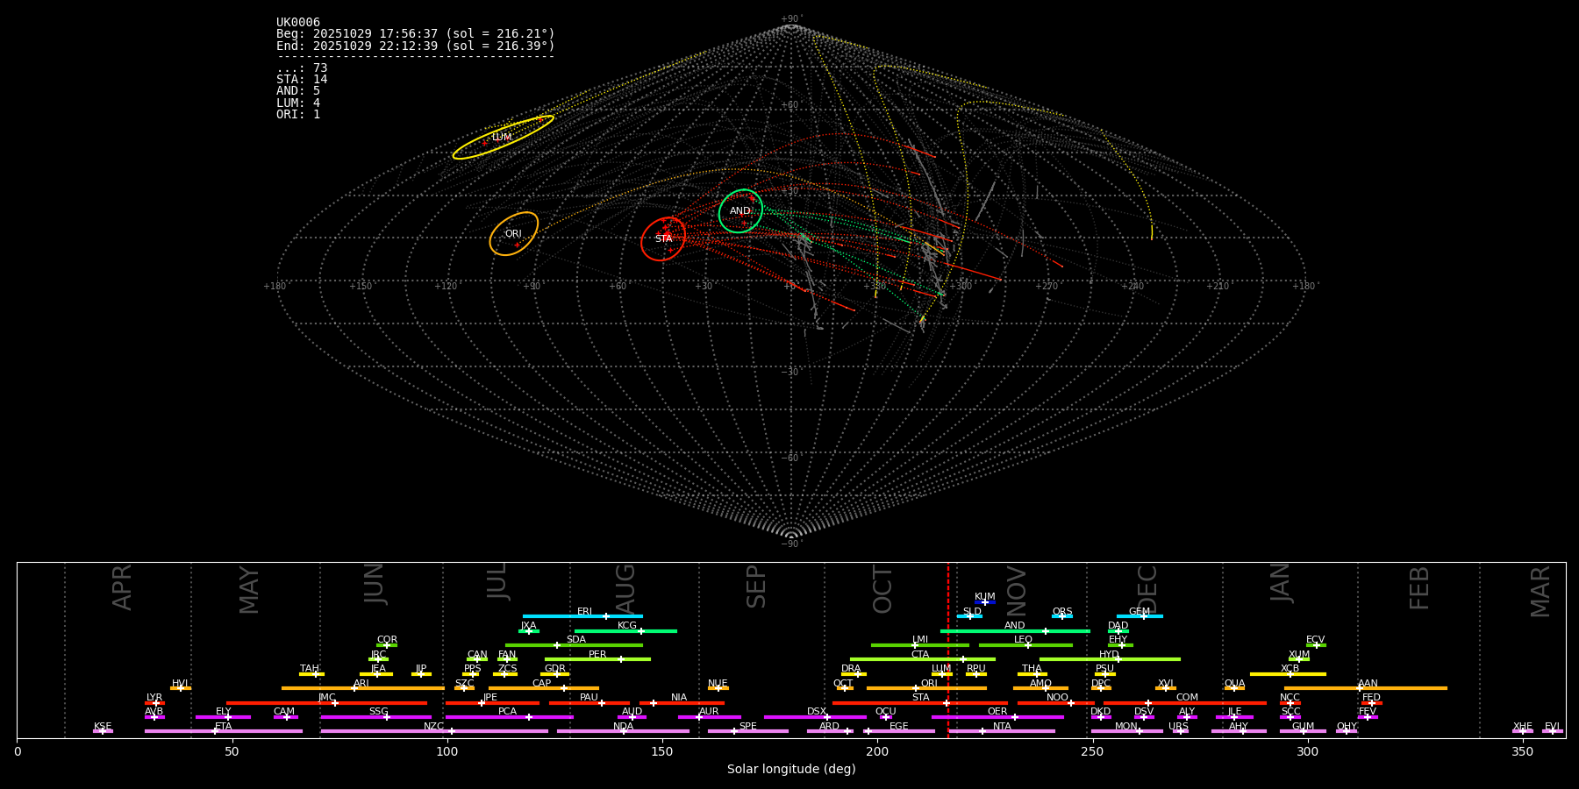
Task: Click the LEO shower label in the timeline
Action: click(1024, 640)
